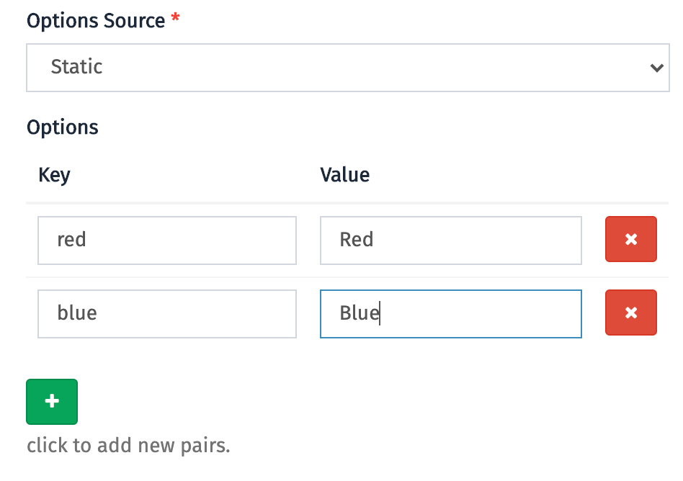
Task: Click empty space right of red key text
Action: click(192, 240)
